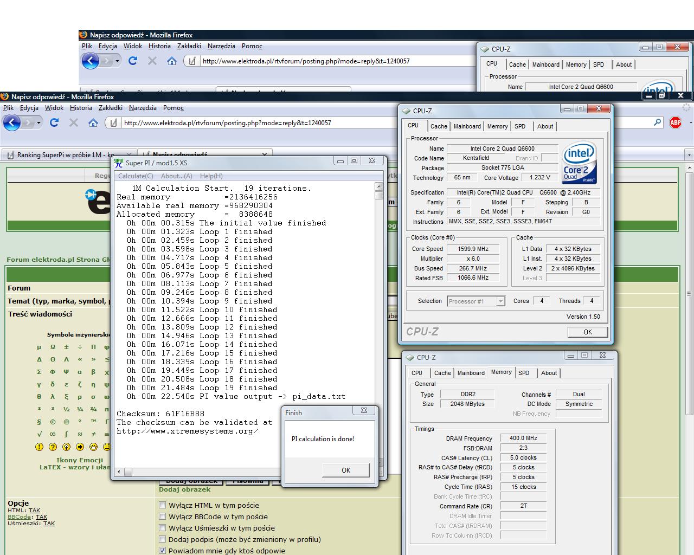This screenshot has width=694, height=555.
Task: Go to the home page via house icon
Action: coord(93,123)
